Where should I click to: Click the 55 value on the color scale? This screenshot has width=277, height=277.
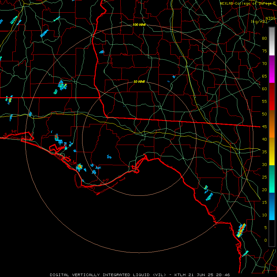tap(264, 101)
